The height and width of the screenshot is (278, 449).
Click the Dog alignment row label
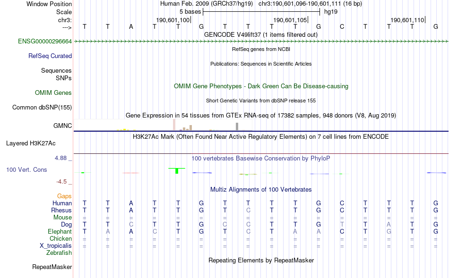tap(66, 225)
